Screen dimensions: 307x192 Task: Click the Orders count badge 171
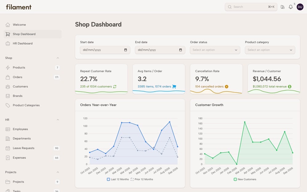click(x=56, y=77)
